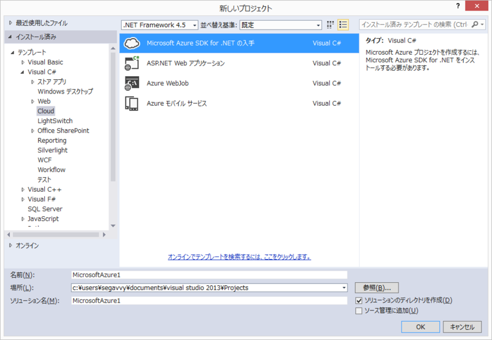Viewport: 492px width, 340px height.
Task: Expand the 最近使用したファイル section
Action: (x=10, y=23)
